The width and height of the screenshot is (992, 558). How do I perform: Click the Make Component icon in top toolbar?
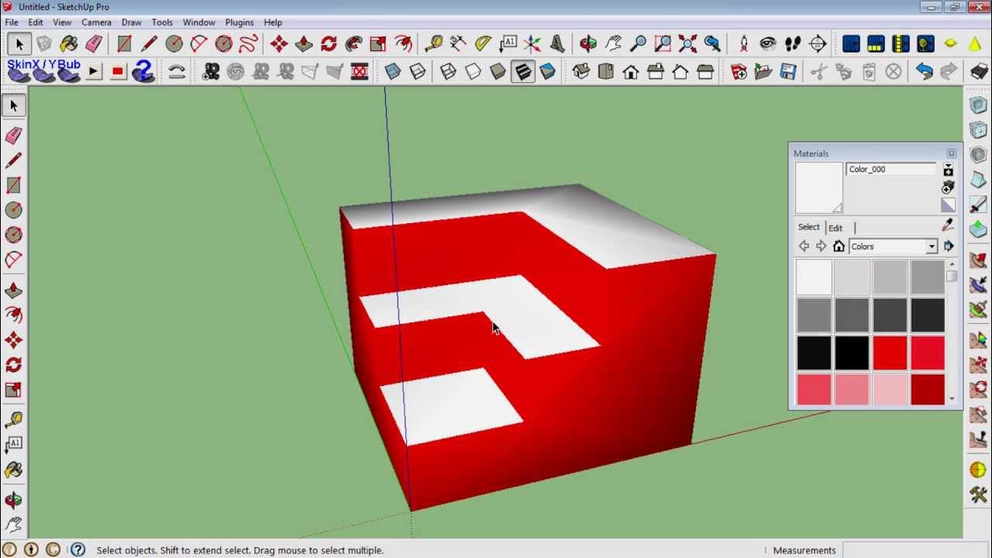pyautogui.click(x=44, y=44)
